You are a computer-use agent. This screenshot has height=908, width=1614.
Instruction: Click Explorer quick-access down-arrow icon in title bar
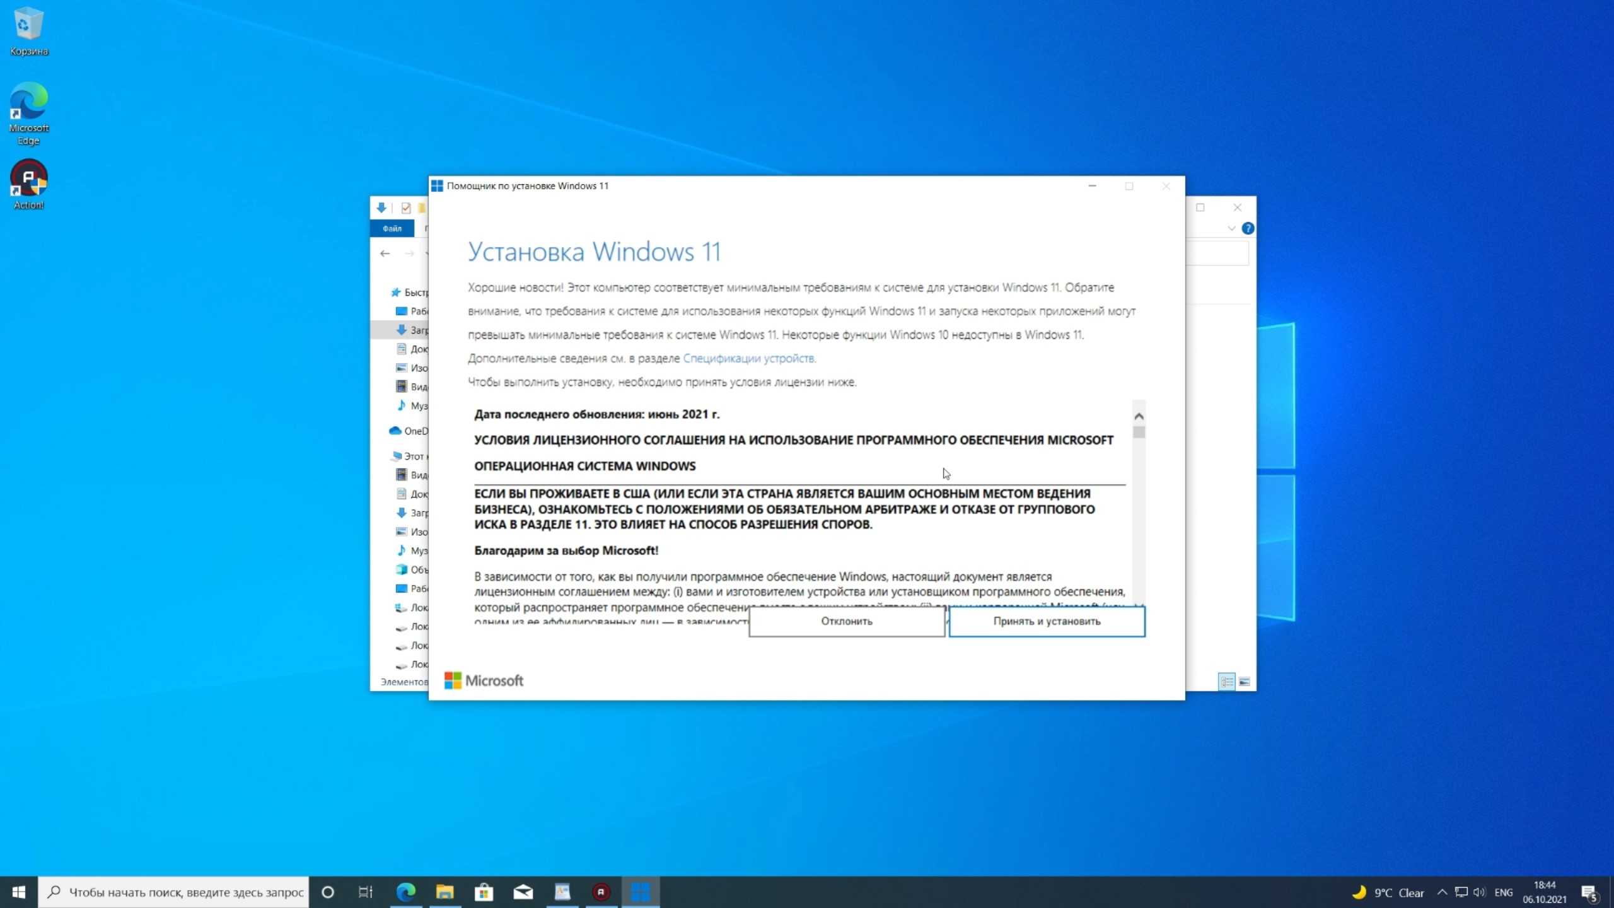(x=381, y=207)
